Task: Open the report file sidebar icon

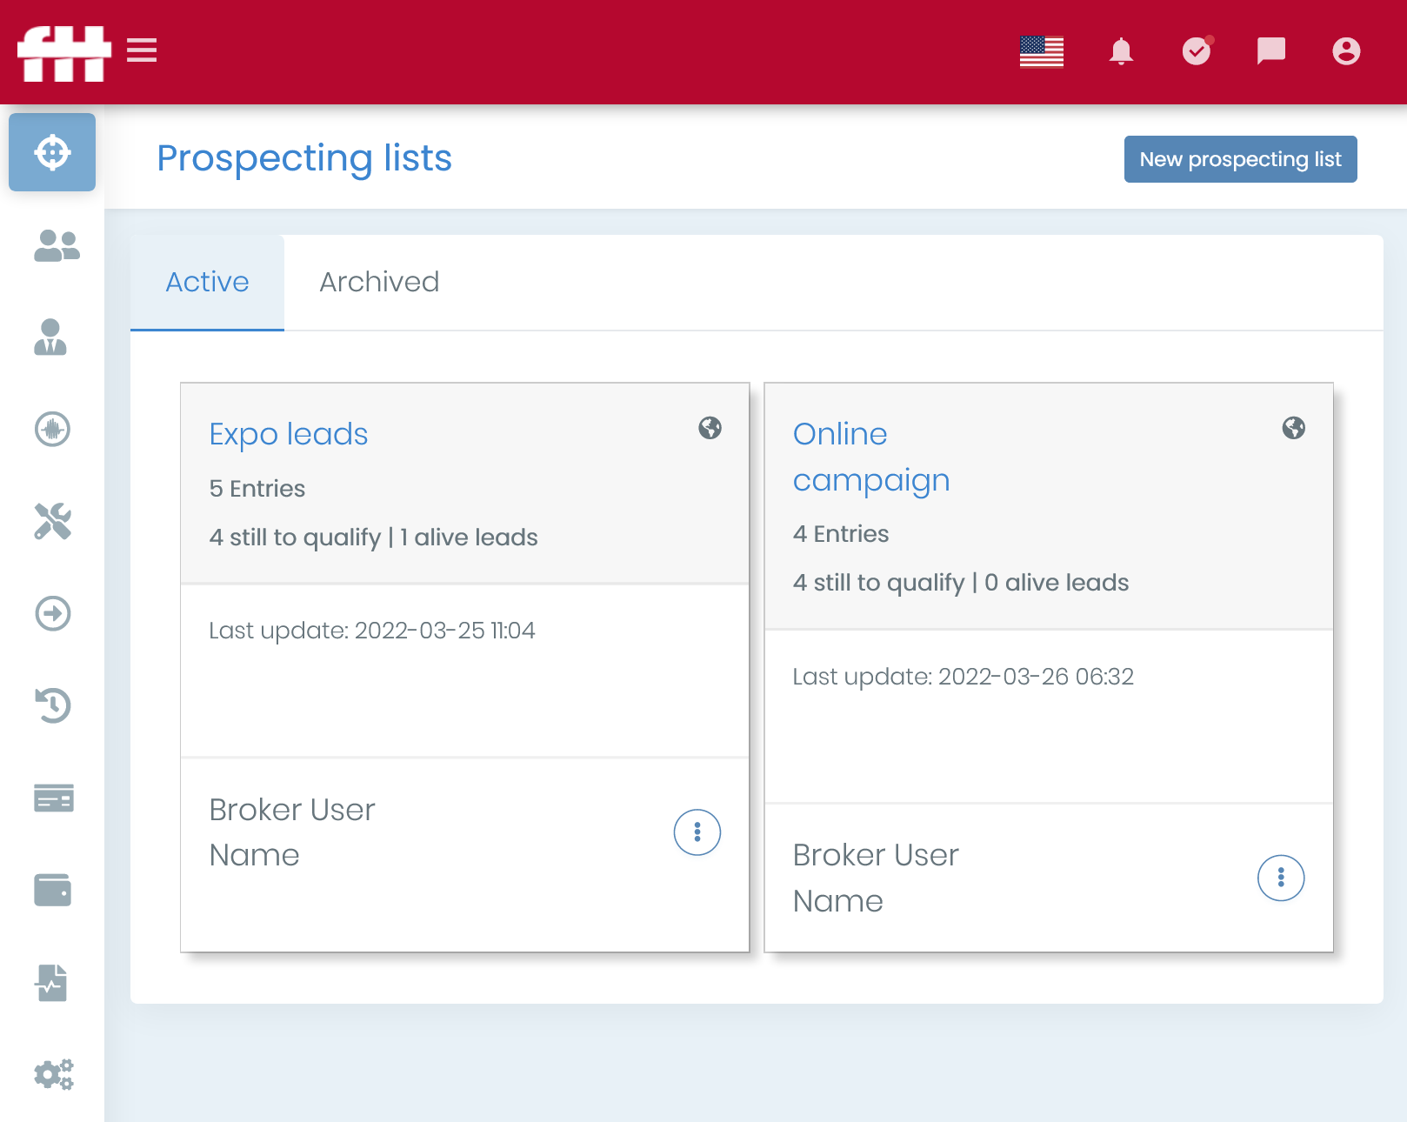Action: click(51, 983)
